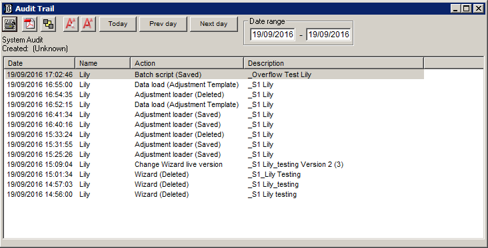
Task: Select the 16:40:16 Adjustment loader (Saved) row
Action: 214,124
